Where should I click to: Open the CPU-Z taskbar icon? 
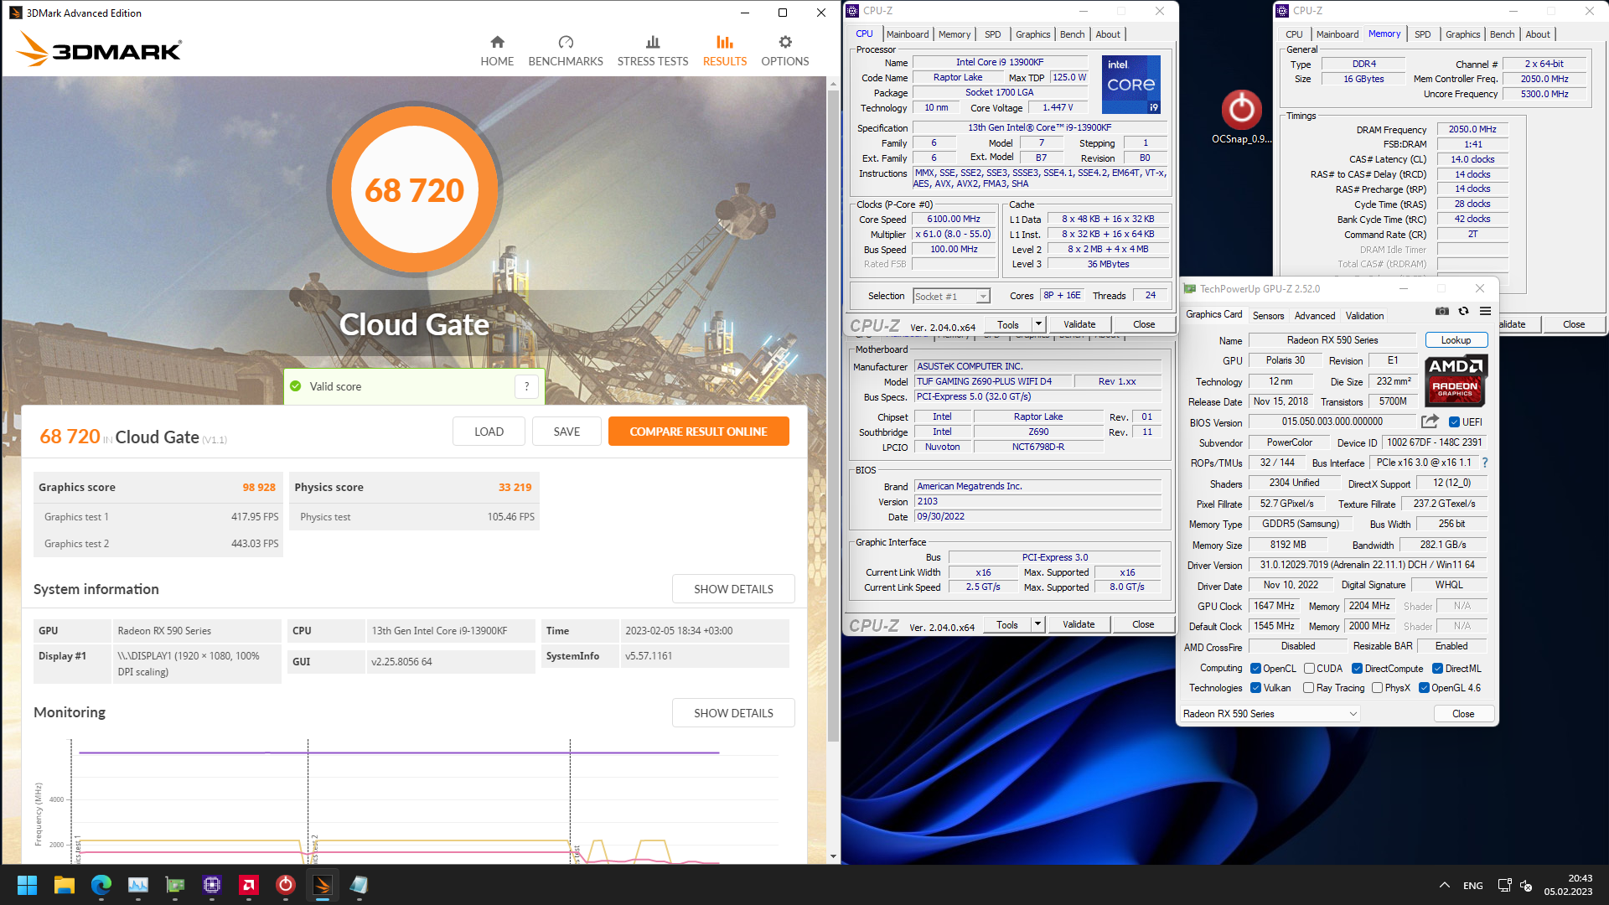click(212, 885)
